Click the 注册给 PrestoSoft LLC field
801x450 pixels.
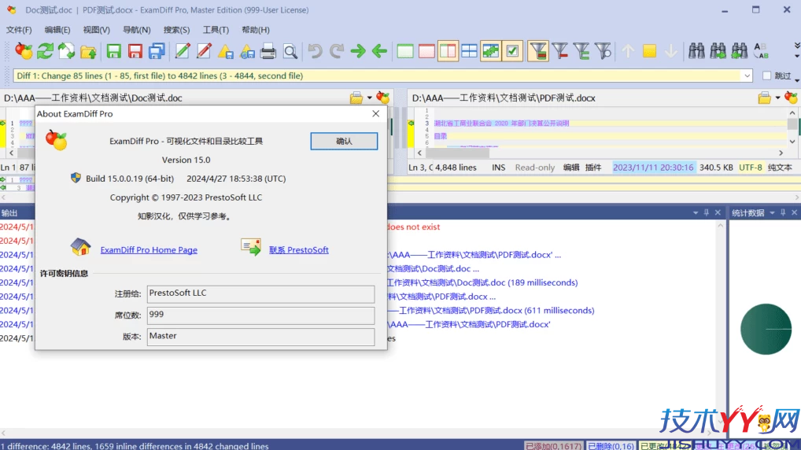(260, 293)
